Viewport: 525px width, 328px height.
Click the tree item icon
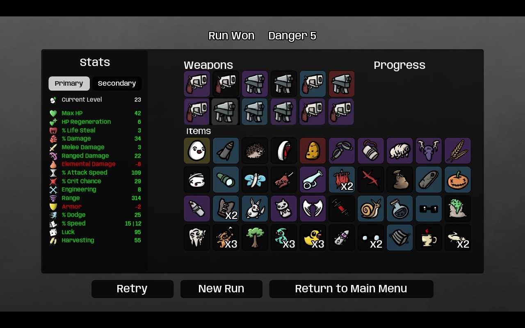[255, 237]
